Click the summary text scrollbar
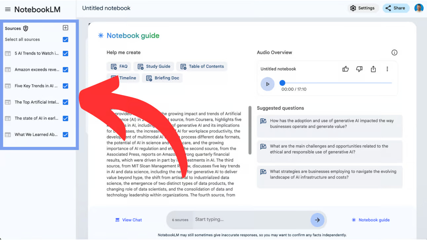 (250, 130)
